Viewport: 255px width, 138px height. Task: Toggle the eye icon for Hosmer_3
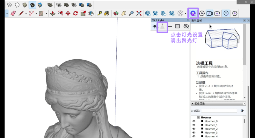[193, 133]
